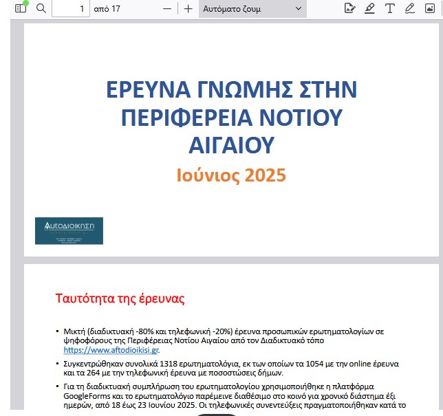Viewport: 443px width, 416px height.
Task: Open the https://www.aftodioikisi.gr link
Action: pyautogui.click(x=111, y=350)
